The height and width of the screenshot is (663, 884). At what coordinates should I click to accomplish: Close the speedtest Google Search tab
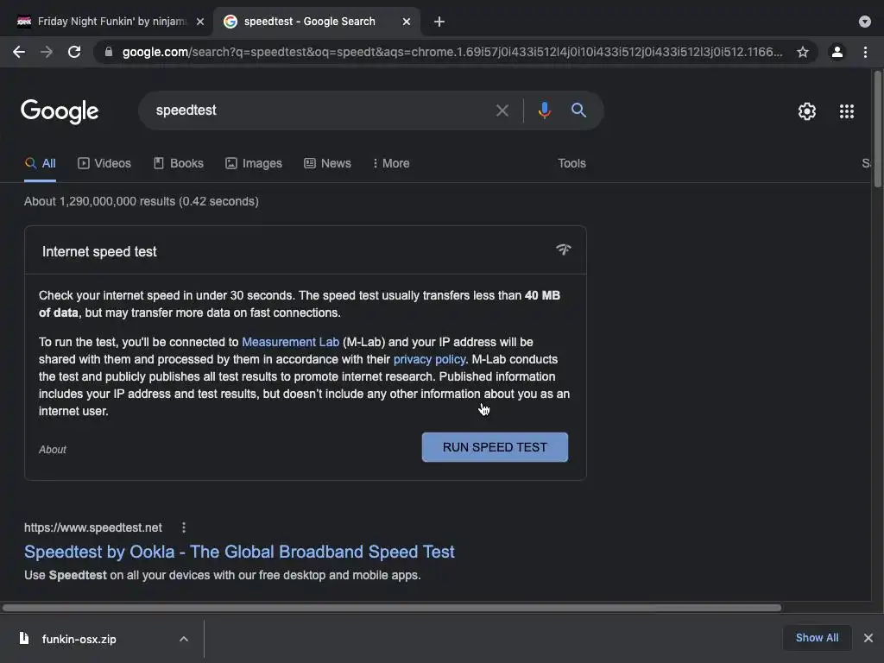407,22
